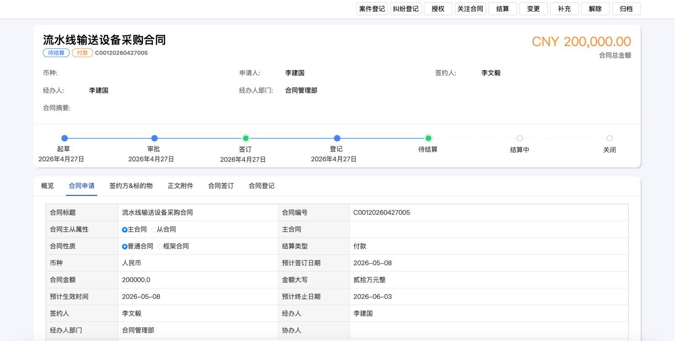The height and width of the screenshot is (341, 678).
Task: Click the 审批 timeline node
Action: tap(154, 138)
